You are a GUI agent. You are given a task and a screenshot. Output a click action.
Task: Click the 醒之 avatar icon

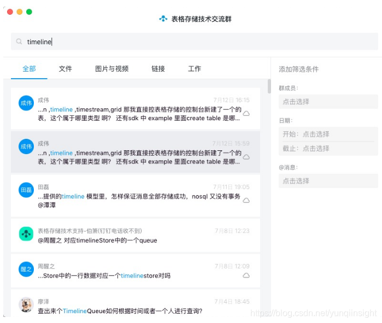coord(26,269)
